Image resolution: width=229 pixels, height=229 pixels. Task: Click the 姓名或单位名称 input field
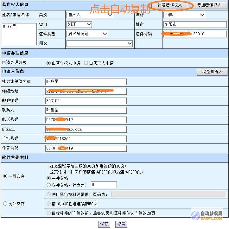[x=86, y=82]
